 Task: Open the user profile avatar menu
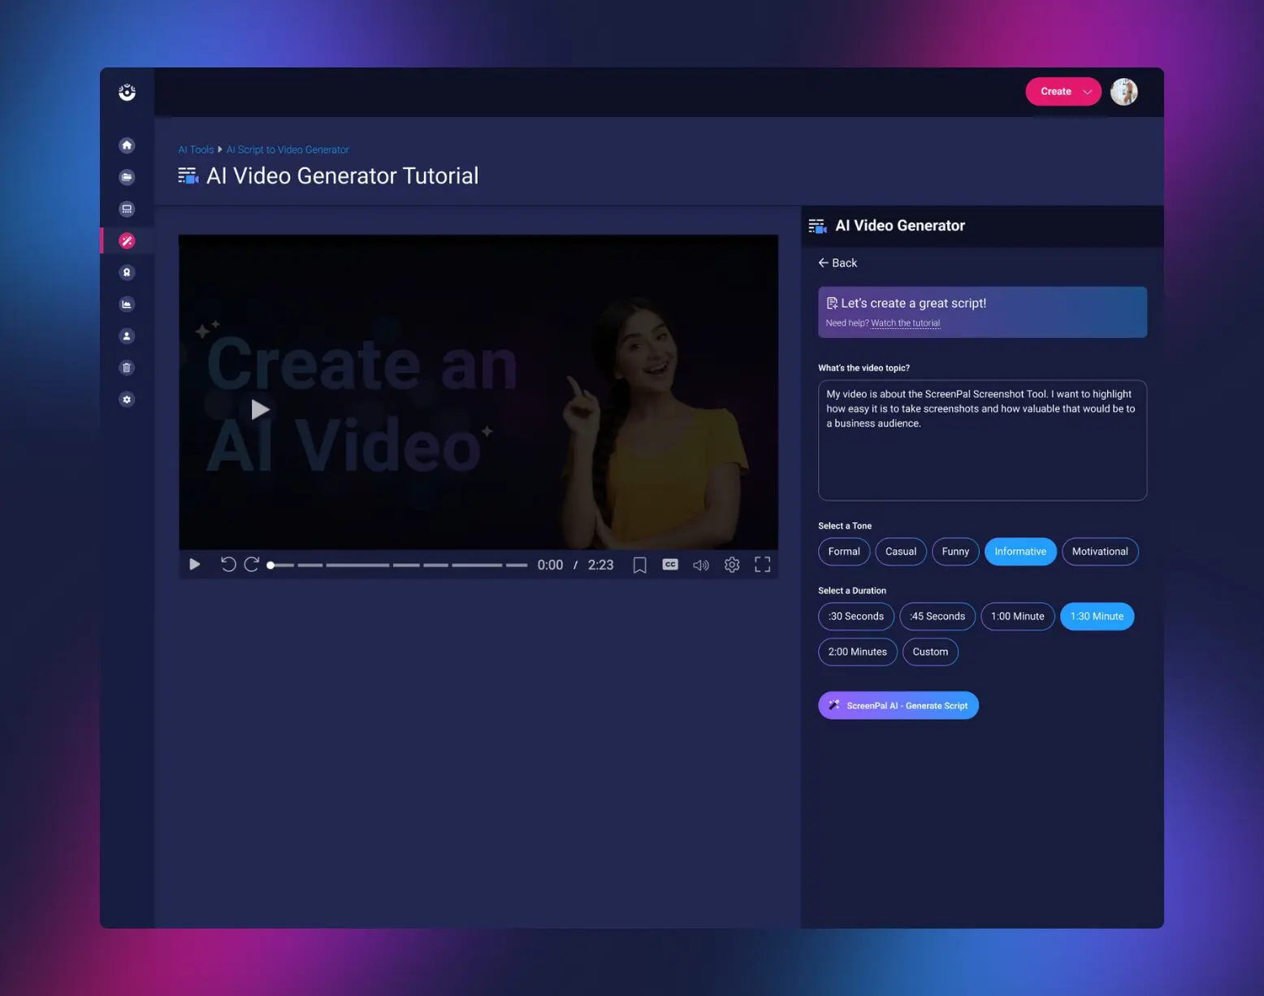(x=1123, y=92)
